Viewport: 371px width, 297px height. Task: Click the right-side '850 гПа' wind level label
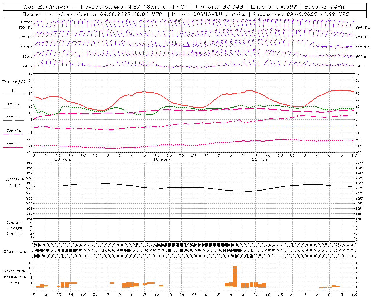(x=363, y=47)
